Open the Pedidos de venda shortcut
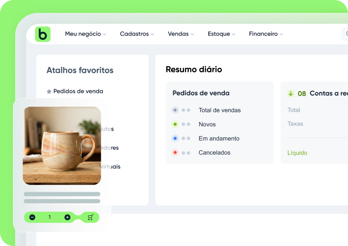 coord(78,91)
